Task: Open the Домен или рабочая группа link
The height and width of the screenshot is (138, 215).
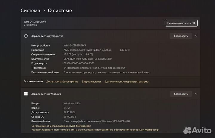Action: 62,81
